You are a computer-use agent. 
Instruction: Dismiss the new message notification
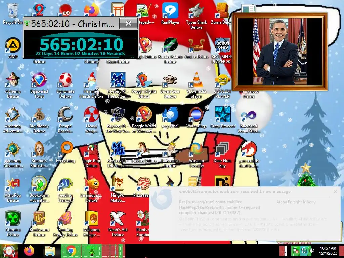pos(335,192)
